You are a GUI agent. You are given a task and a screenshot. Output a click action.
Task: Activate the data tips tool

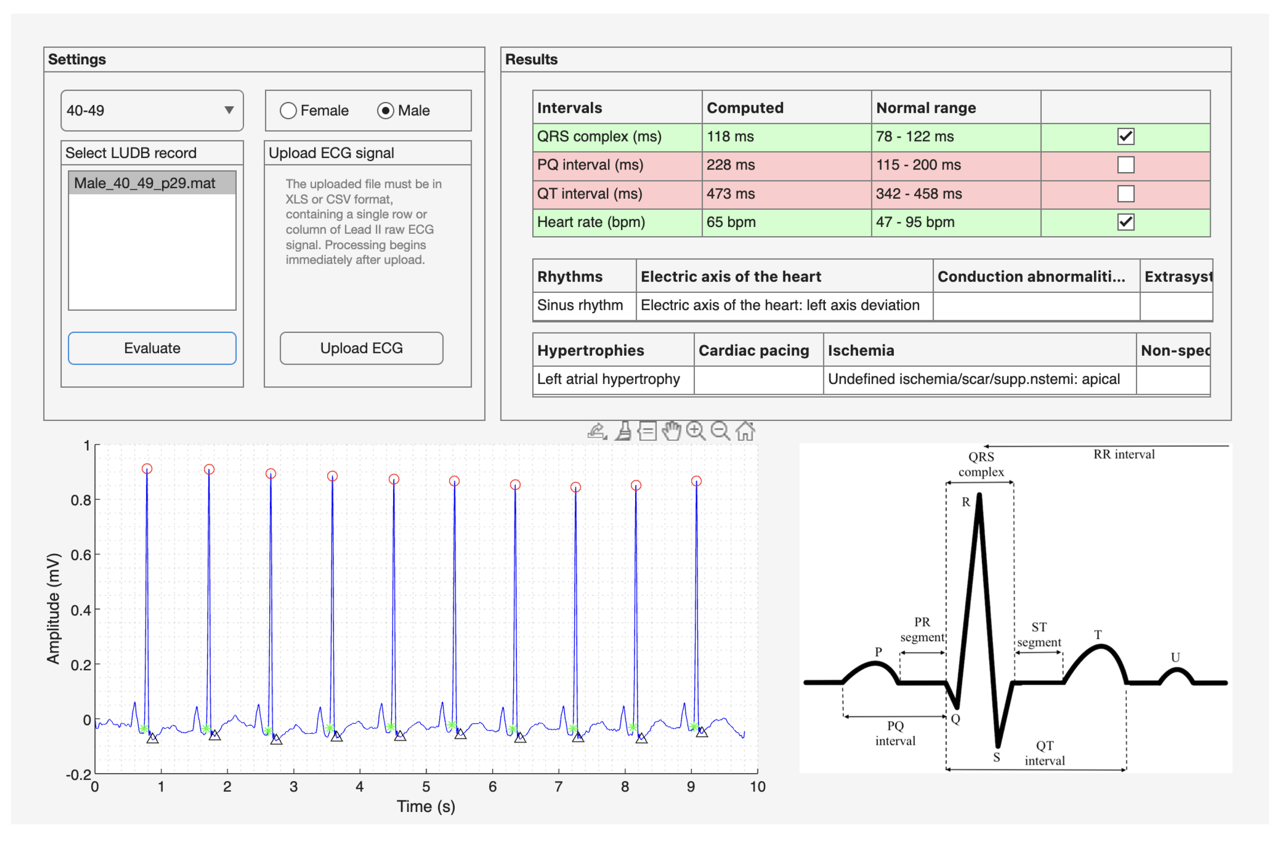coord(647,432)
